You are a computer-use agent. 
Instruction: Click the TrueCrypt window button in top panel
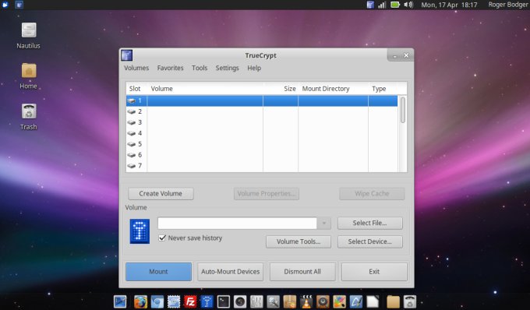(x=19, y=5)
